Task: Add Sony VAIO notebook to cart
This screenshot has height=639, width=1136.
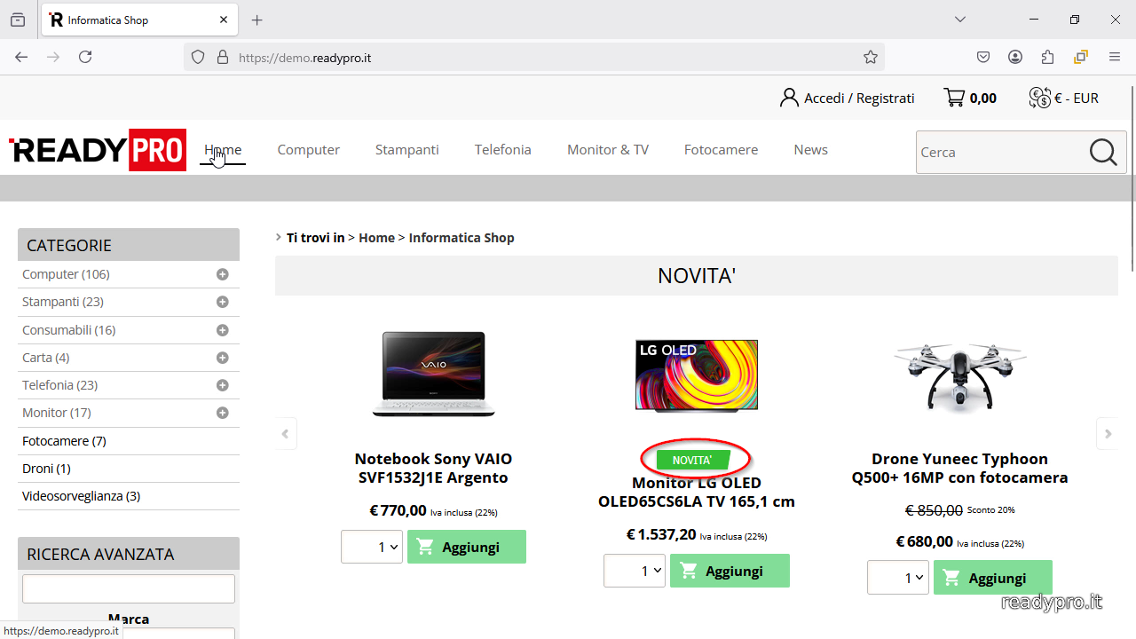Action: pyautogui.click(x=467, y=547)
